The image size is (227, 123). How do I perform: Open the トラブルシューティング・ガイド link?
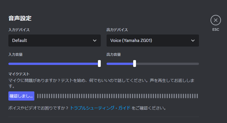(x=100, y=108)
